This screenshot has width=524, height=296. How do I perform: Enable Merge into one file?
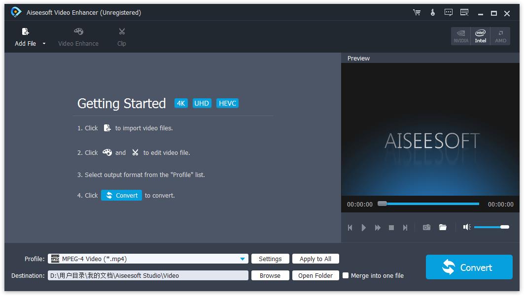click(x=346, y=275)
